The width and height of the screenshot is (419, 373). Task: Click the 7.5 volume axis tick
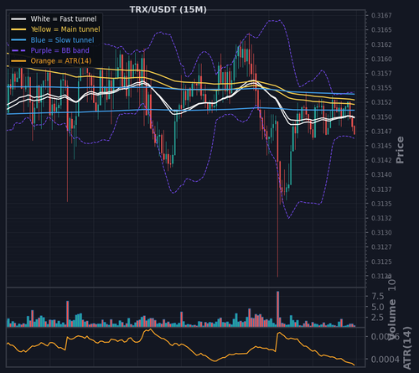click(x=378, y=297)
